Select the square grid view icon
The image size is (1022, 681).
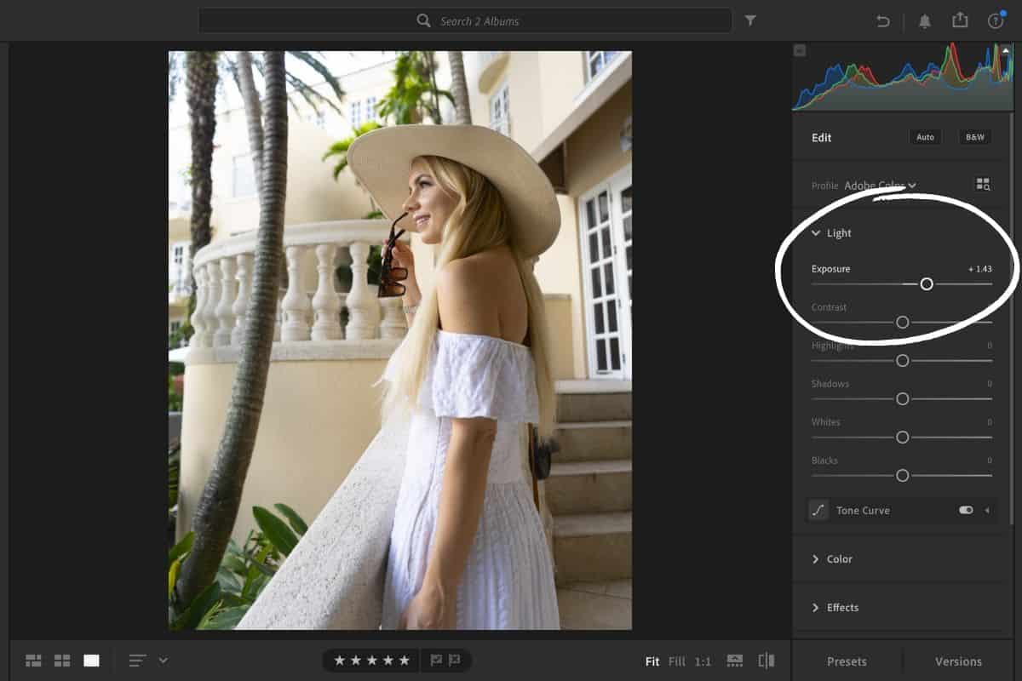pyautogui.click(x=61, y=660)
